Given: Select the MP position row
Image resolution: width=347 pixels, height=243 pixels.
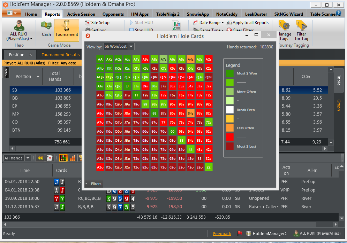Looking at the screenshot, I should click(46, 114).
